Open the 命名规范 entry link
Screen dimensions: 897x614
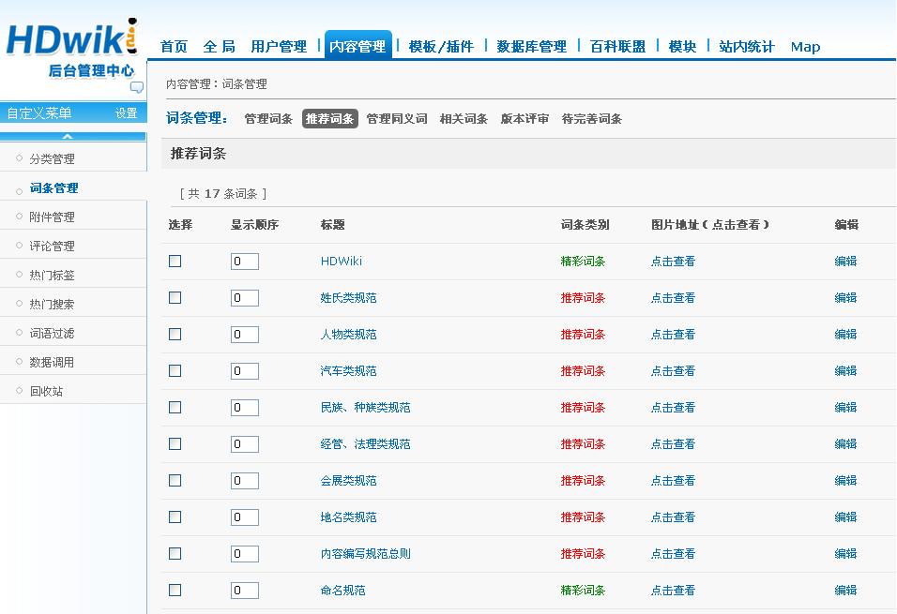(342, 591)
